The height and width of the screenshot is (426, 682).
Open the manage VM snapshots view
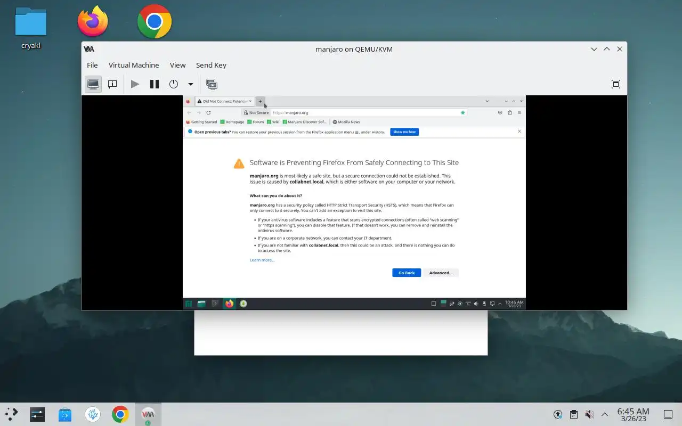pos(212,84)
